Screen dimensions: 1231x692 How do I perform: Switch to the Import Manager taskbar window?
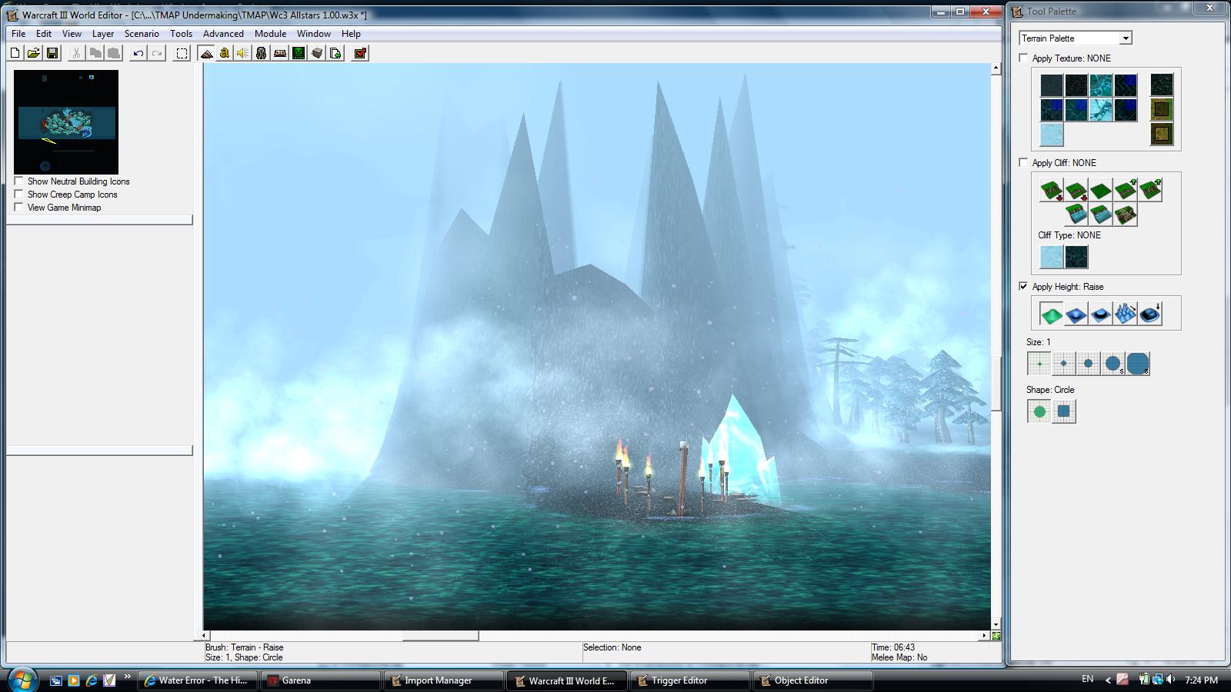(443, 680)
